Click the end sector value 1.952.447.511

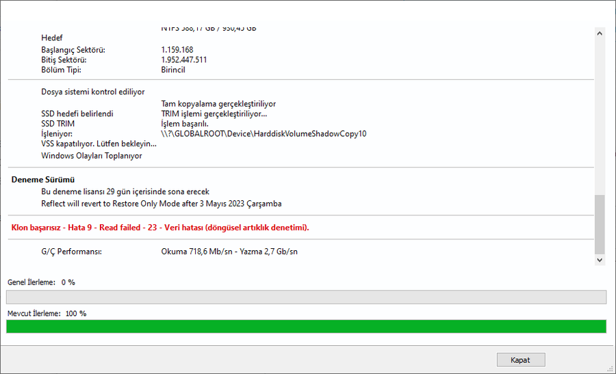184,59
